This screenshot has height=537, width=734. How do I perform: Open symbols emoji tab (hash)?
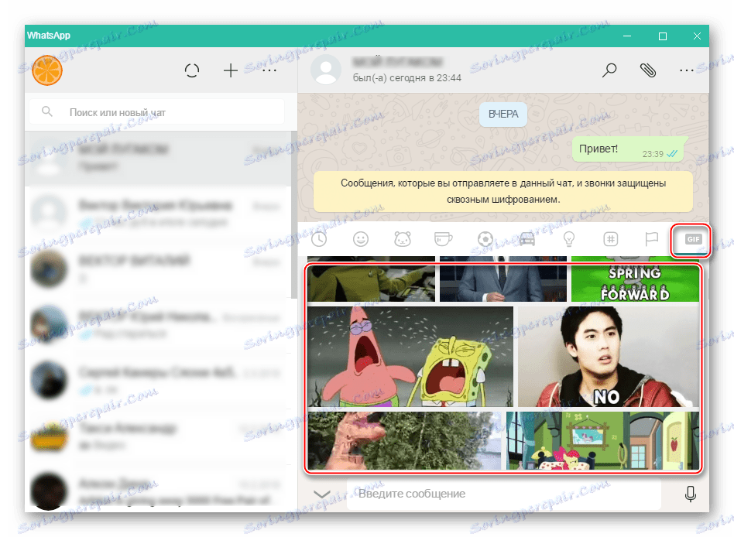point(610,240)
